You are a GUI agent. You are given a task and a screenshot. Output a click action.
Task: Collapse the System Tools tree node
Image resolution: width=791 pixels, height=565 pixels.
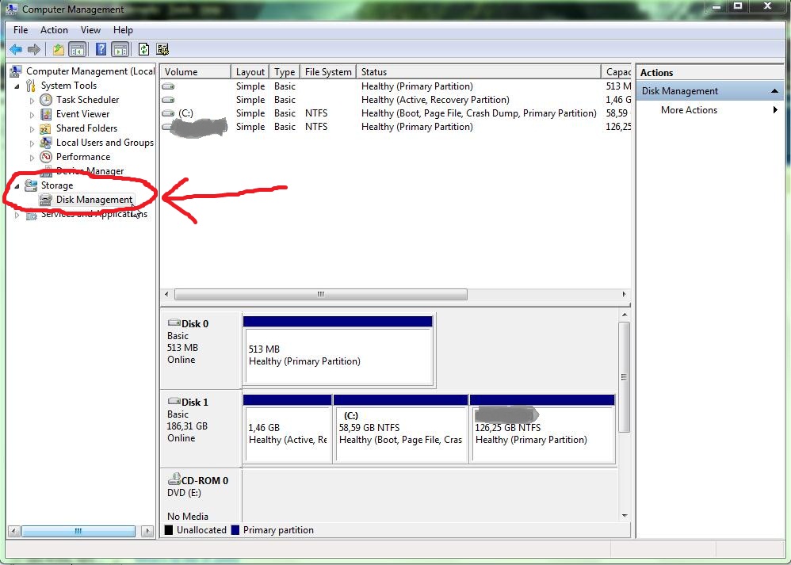pyautogui.click(x=17, y=86)
